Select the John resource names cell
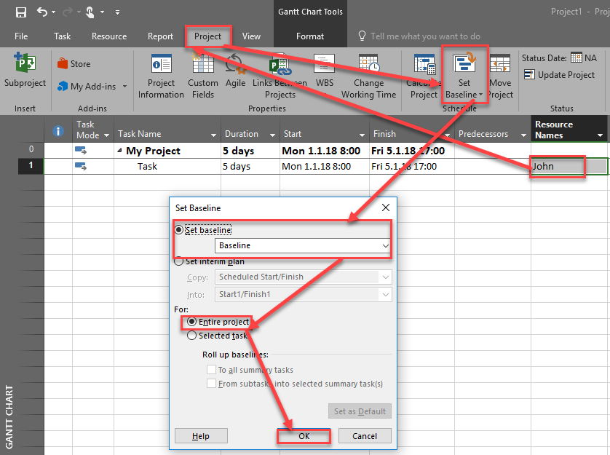Screen dimensions: 610x455 558,166
